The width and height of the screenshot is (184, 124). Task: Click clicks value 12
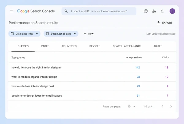167,77
